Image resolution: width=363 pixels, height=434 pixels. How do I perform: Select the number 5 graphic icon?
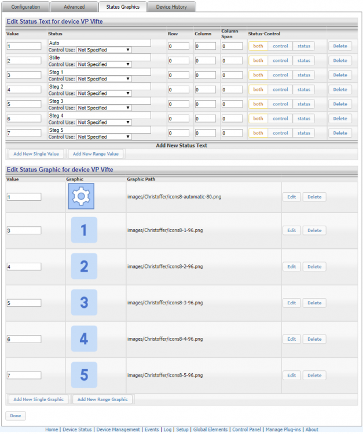click(x=84, y=376)
